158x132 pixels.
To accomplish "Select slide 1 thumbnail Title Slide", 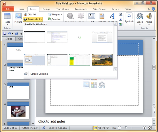I will (x=15, y=51).
